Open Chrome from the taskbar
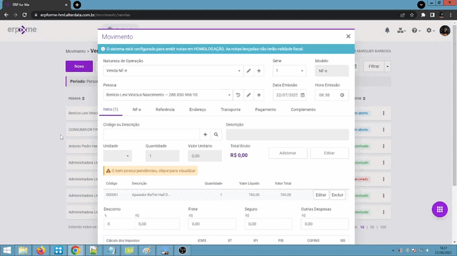This screenshot has height=256, width=457. [75, 250]
